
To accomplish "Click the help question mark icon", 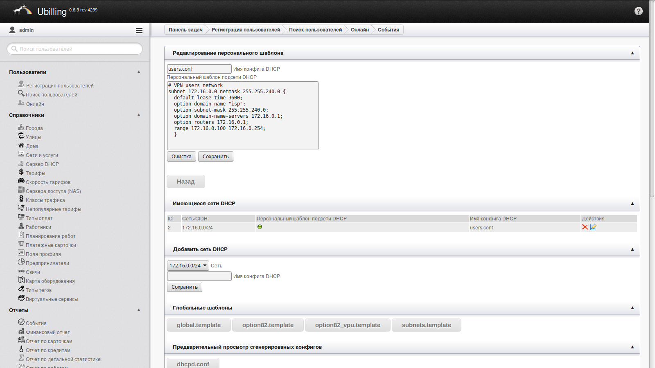I will pyautogui.click(x=638, y=11).
